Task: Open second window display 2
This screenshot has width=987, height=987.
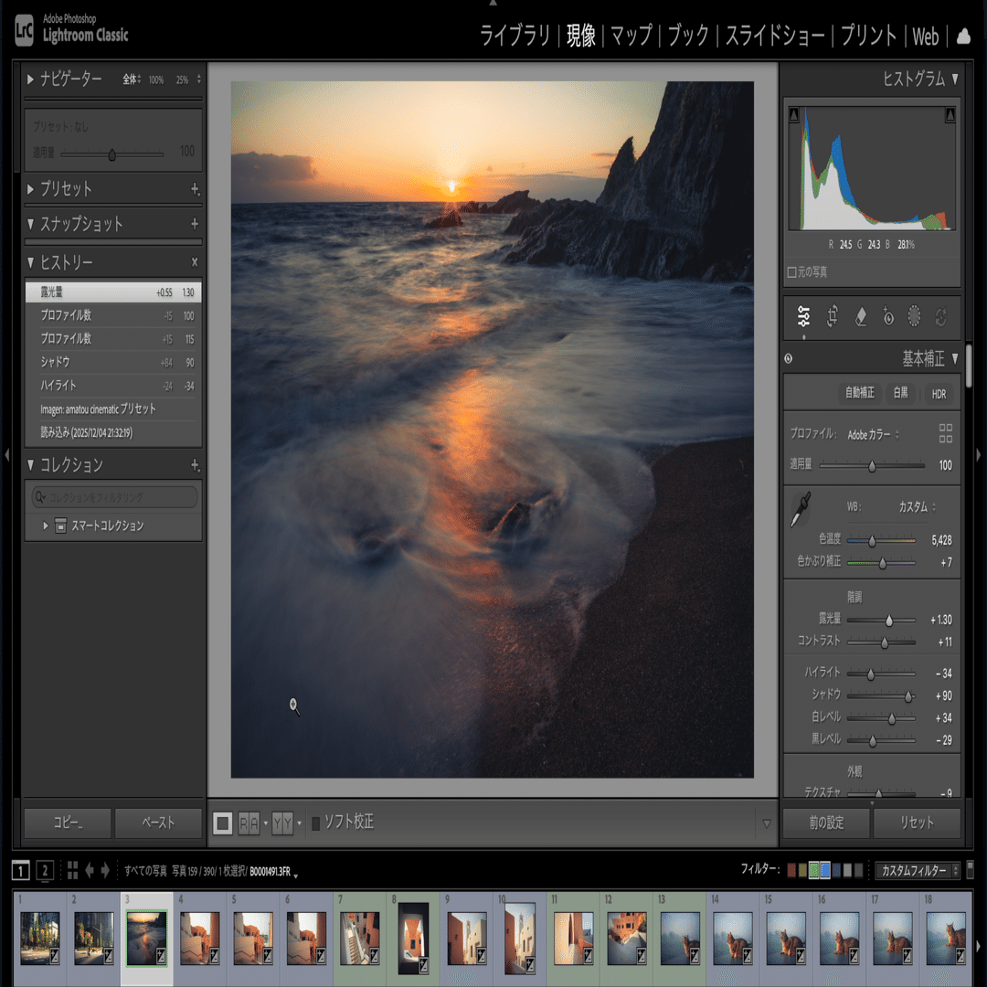Action: click(x=45, y=871)
